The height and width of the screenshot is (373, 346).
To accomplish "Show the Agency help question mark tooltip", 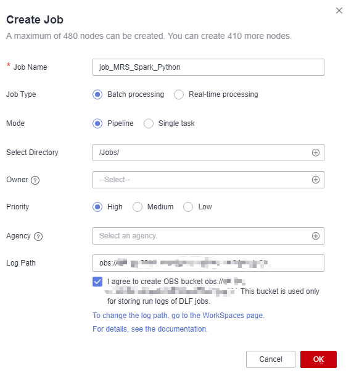I will point(38,237).
